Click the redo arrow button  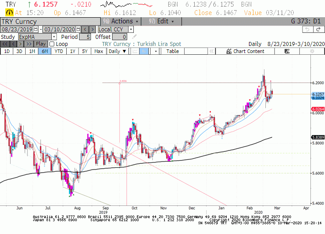[318, 30]
